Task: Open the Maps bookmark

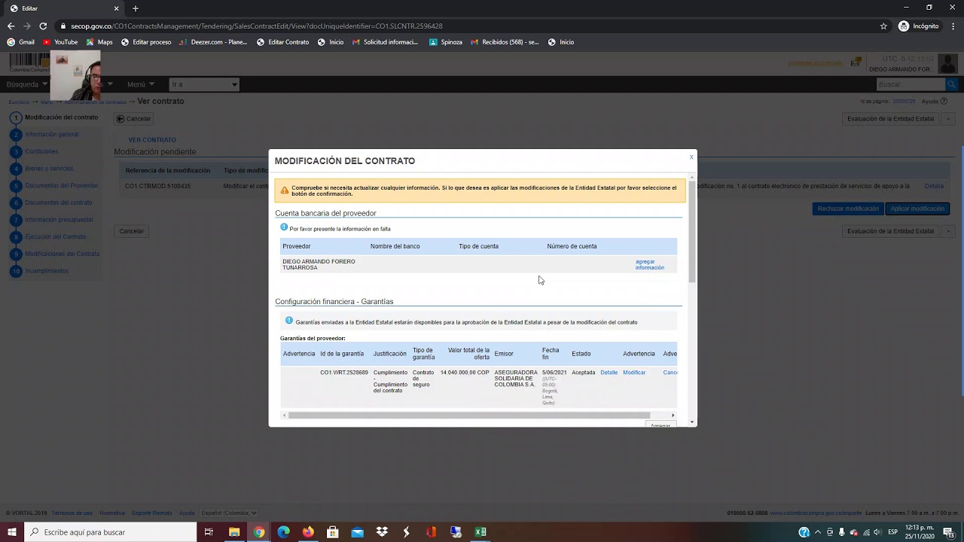Action: 99,42
